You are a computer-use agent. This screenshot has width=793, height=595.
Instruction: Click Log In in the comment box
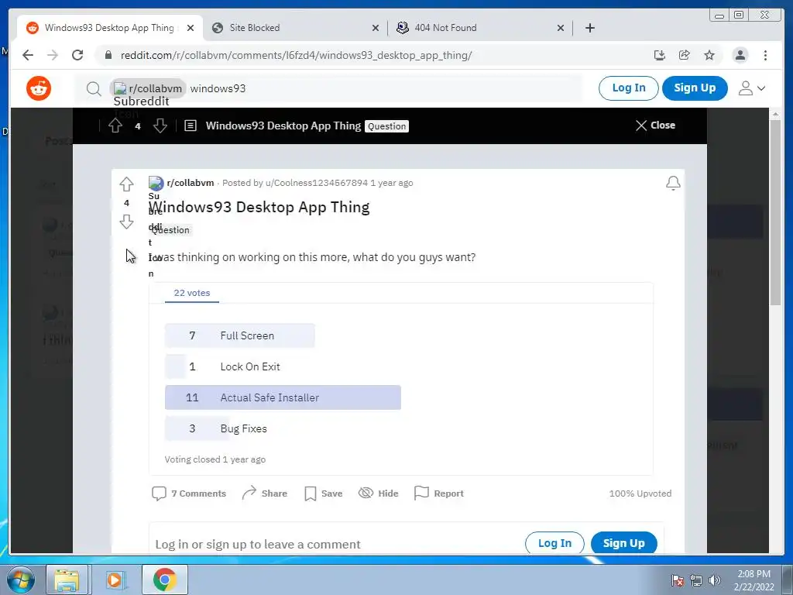pos(554,543)
